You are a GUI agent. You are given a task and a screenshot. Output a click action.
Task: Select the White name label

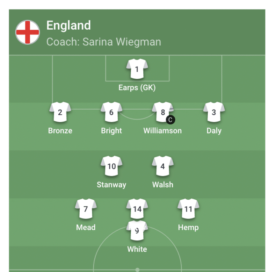pyautogui.click(x=137, y=249)
